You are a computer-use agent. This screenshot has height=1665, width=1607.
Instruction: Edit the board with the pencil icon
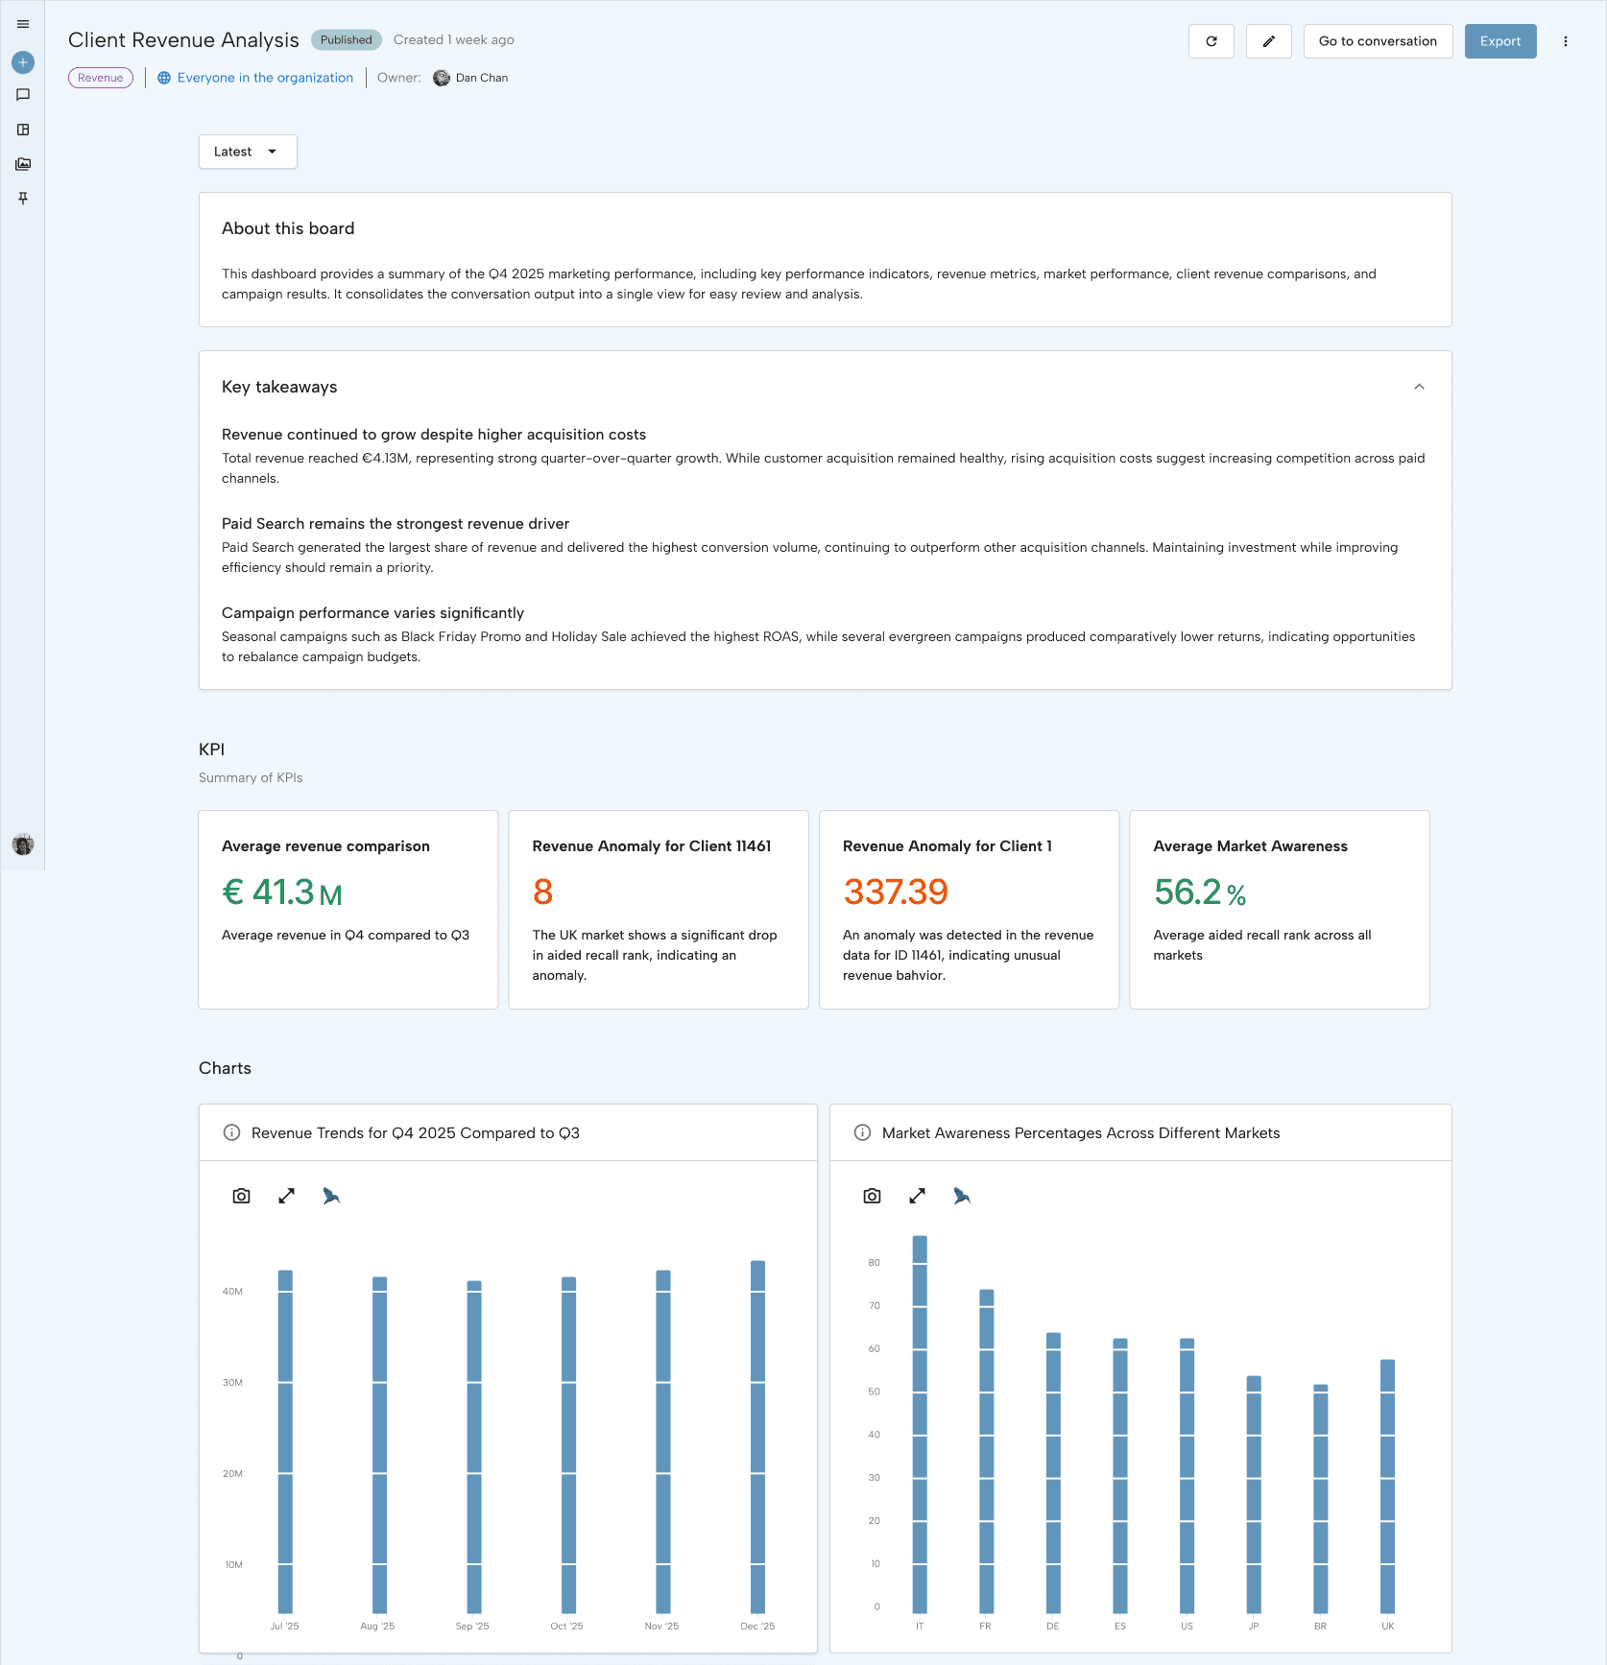coord(1269,41)
